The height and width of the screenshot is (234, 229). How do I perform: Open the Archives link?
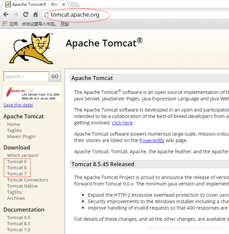(16, 198)
